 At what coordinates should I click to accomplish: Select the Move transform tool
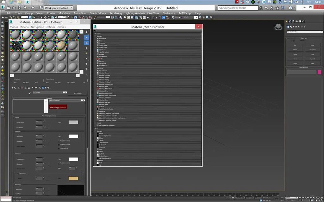click(x=45, y=17)
